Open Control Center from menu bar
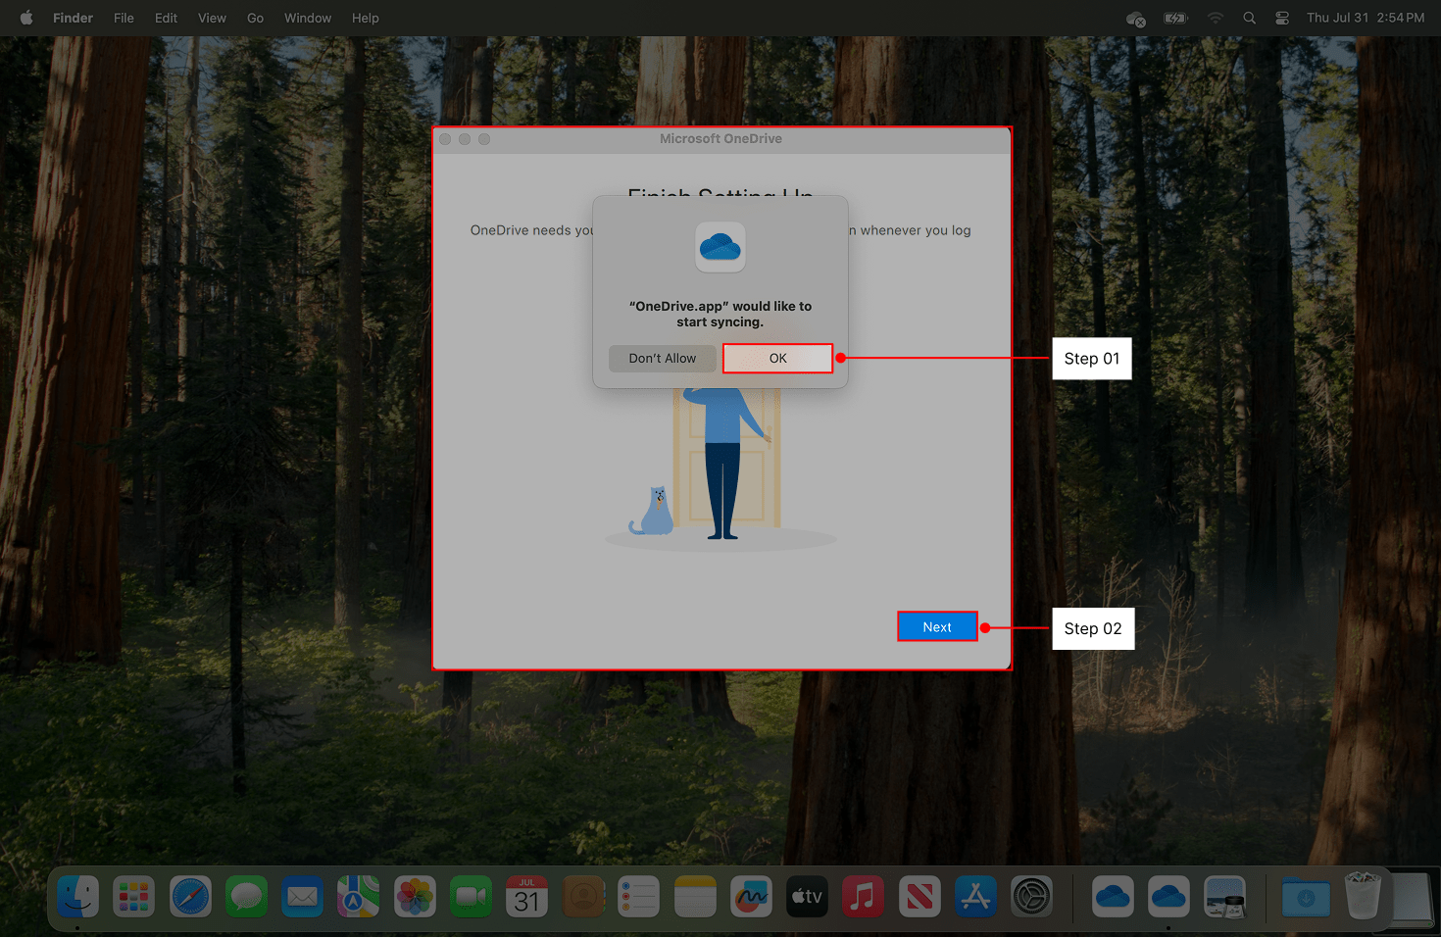The height and width of the screenshot is (938, 1441). pos(1281,19)
